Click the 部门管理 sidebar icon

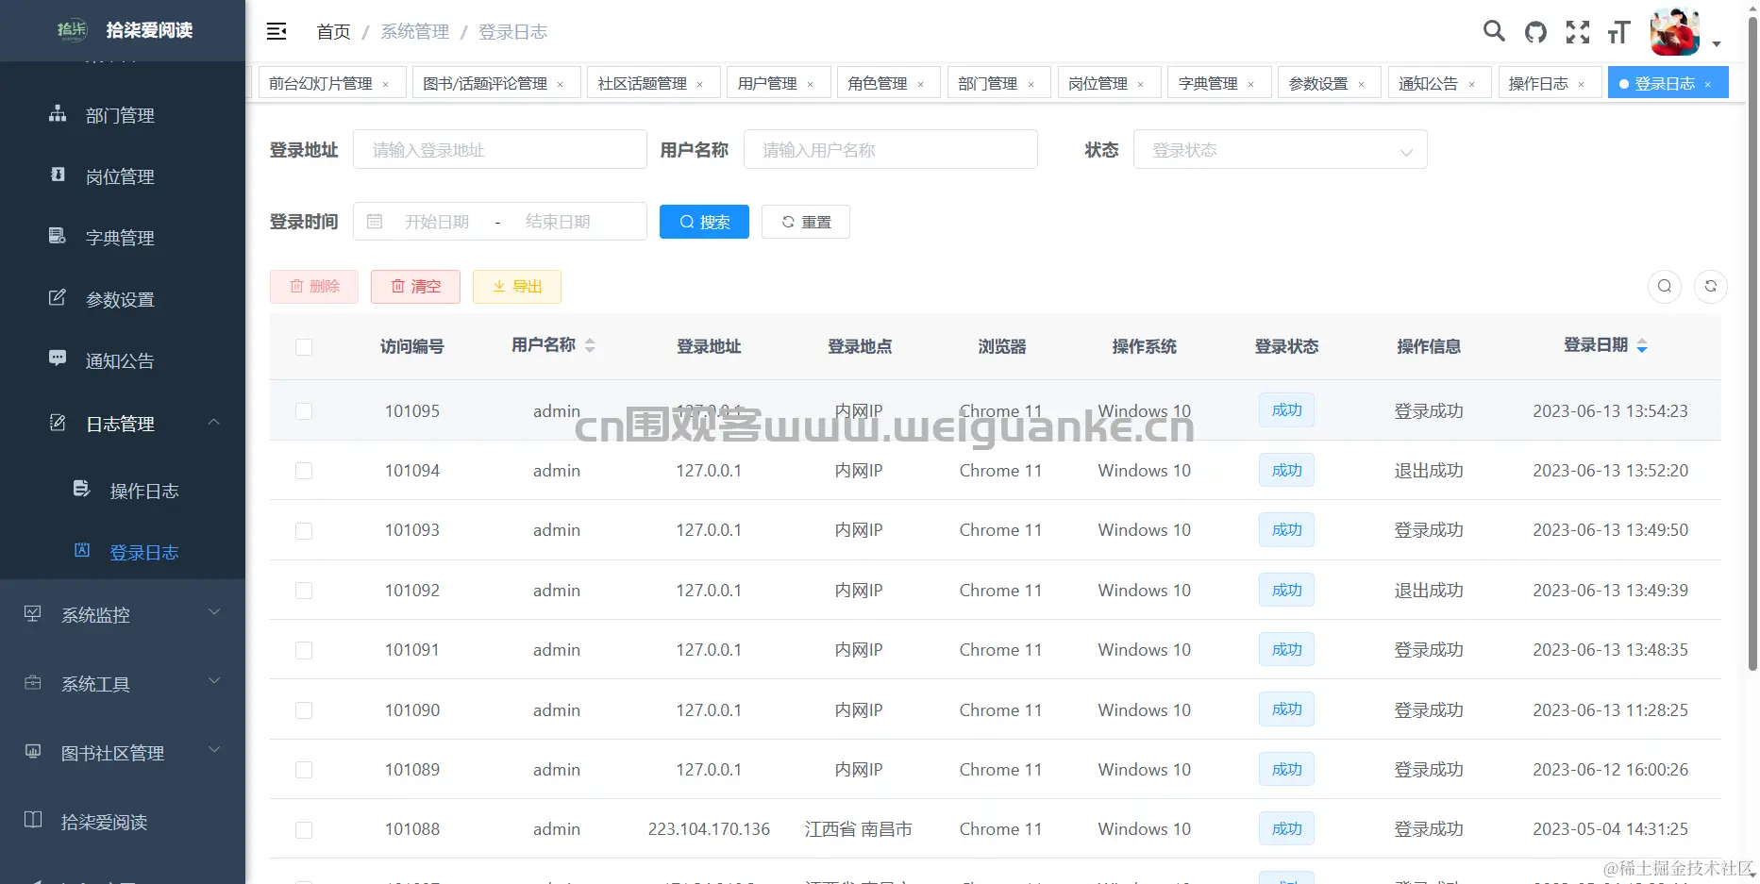coord(58,114)
